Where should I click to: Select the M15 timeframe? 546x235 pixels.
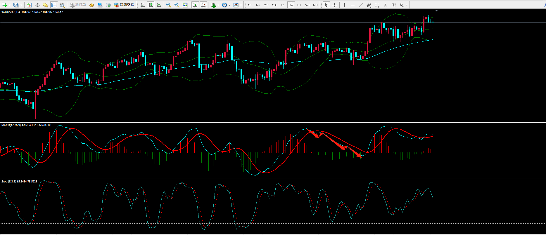(x=266, y=5)
